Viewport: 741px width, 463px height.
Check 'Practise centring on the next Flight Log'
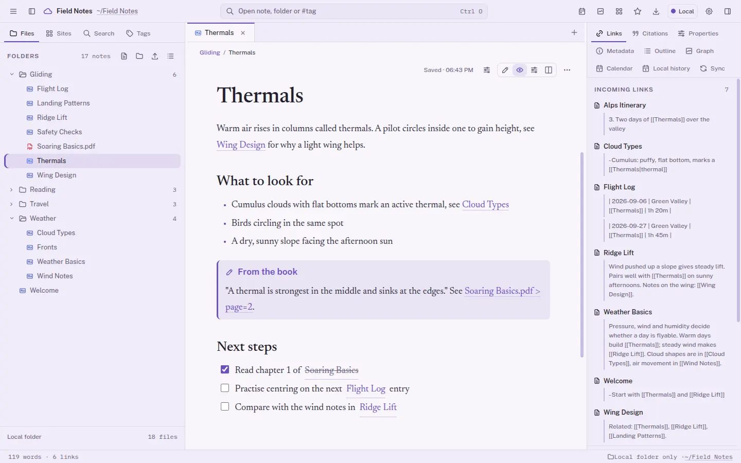(x=225, y=388)
